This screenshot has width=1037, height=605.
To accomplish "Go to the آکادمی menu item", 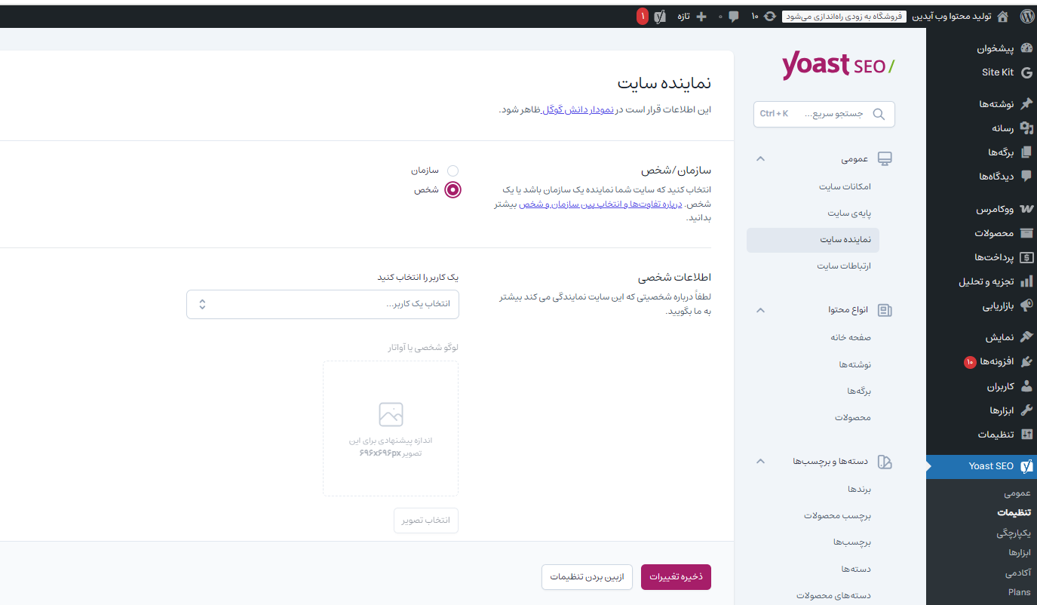I will [x=1018, y=572].
